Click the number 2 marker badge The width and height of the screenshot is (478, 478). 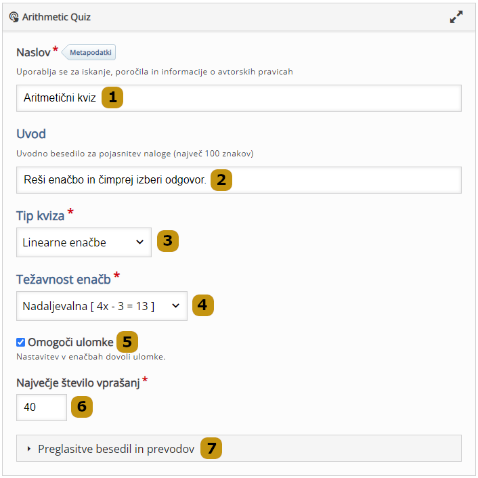221,180
